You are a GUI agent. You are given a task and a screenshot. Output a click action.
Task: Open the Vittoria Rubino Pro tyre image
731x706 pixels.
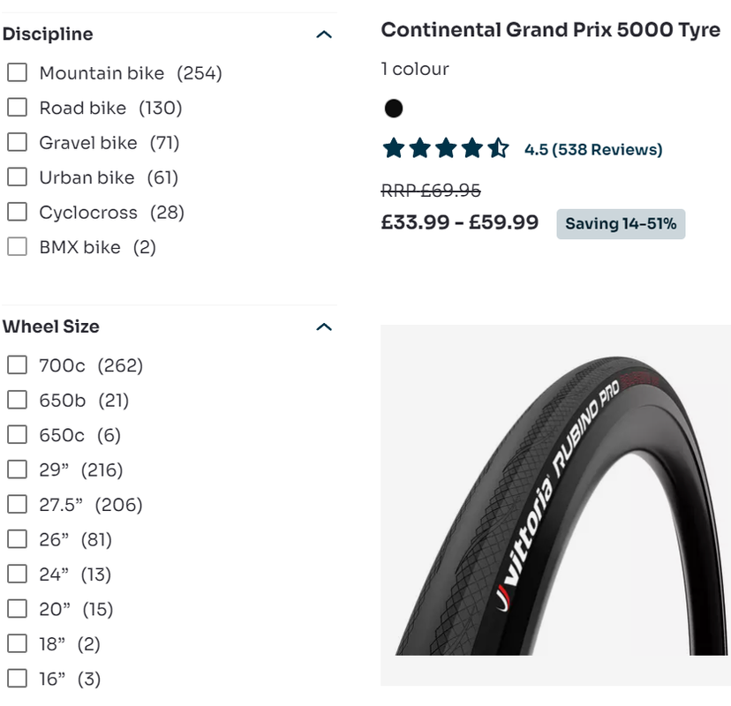pyautogui.click(x=555, y=505)
